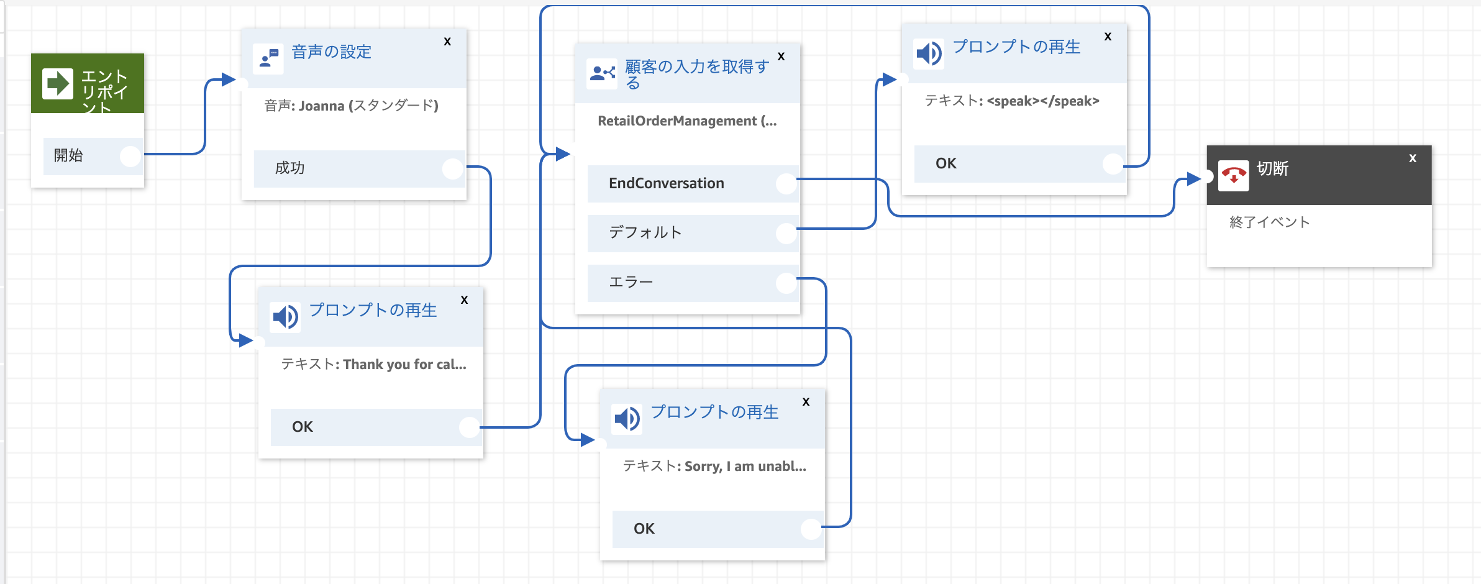Click the エラー output connector circle
1481x584 pixels.
point(786,283)
